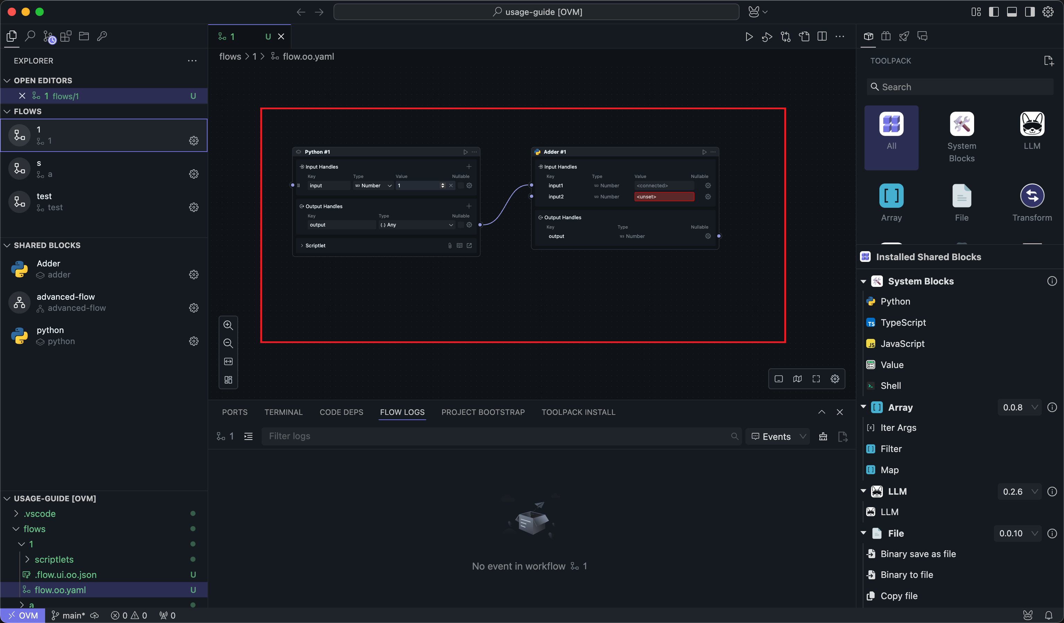The image size is (1064, 623).
Task: Toggle Nullable checkbox for Python input handle
Action: 461,185
